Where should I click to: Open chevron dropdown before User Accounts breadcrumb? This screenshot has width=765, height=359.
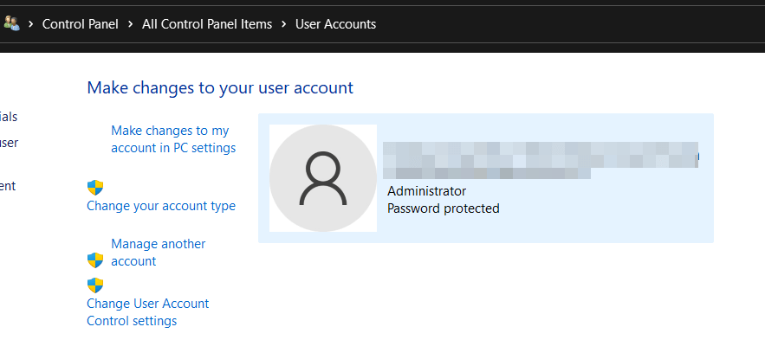tap(284, 24)
